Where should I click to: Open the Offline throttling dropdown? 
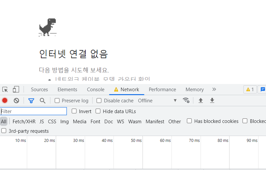pos(157,101)
